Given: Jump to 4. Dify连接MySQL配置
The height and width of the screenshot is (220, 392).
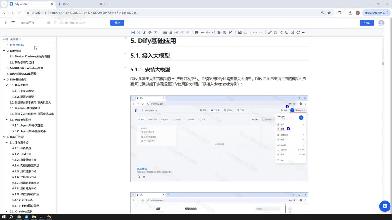Looking at the screenshot, I should (21, 74).
